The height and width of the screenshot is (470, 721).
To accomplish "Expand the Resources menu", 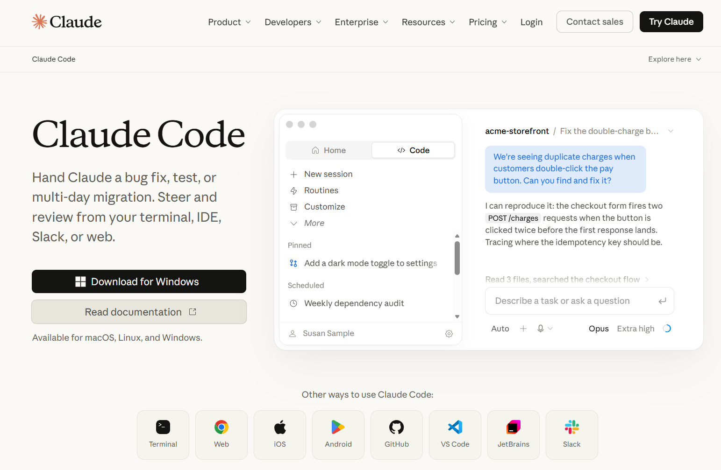I will (428, 22).
